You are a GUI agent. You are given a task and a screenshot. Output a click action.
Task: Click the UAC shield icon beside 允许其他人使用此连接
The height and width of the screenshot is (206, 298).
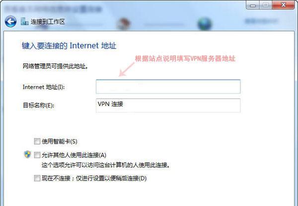[27, 154]
